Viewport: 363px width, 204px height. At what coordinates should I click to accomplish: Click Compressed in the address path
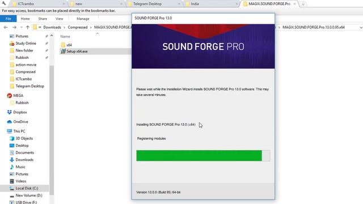(78, 27)
